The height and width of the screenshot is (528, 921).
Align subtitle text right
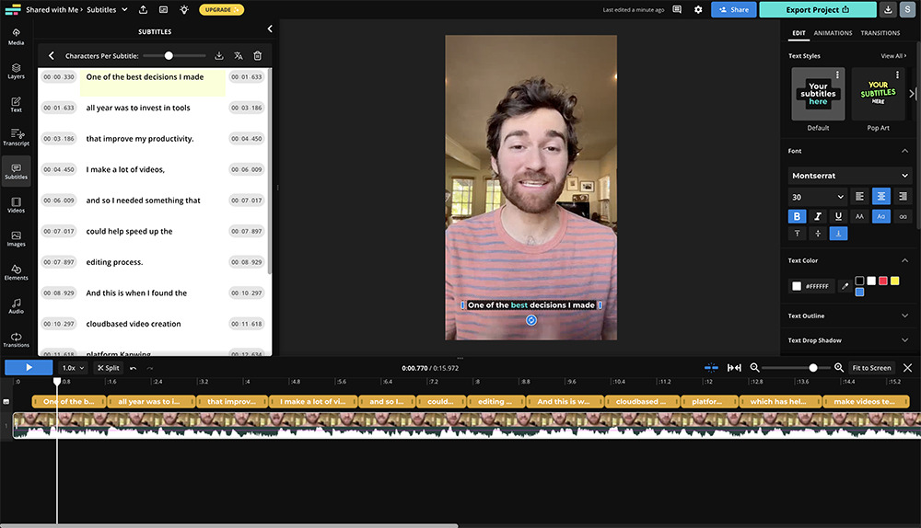(903, 197)
